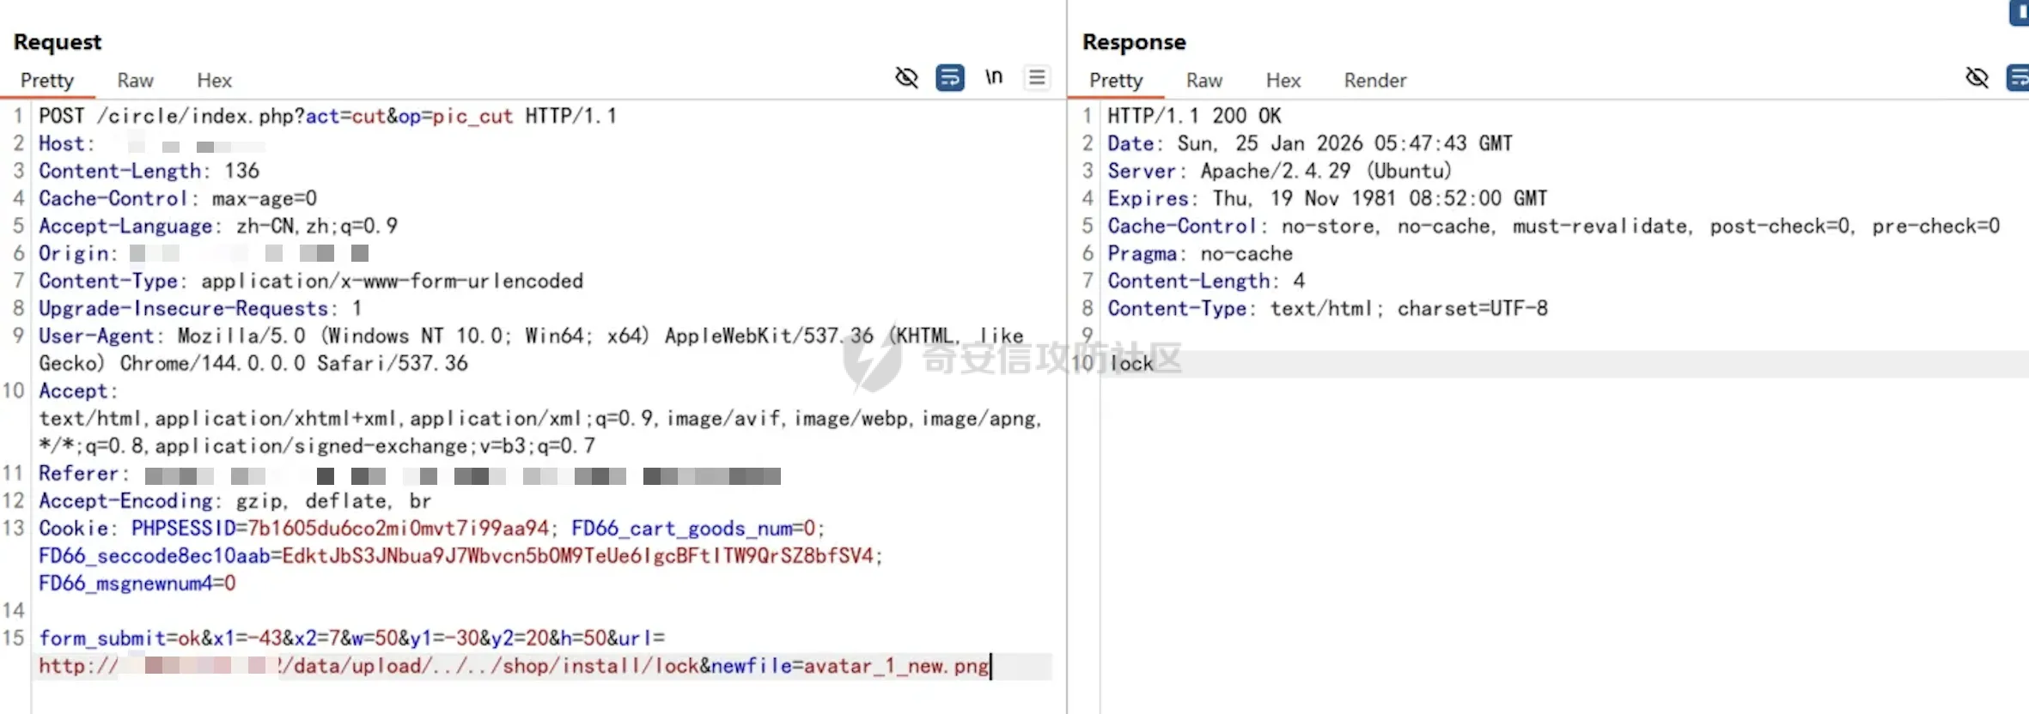
Task: Toggle the Response panel's crossed-eye icon
Action: click(x=1977, y=78)
